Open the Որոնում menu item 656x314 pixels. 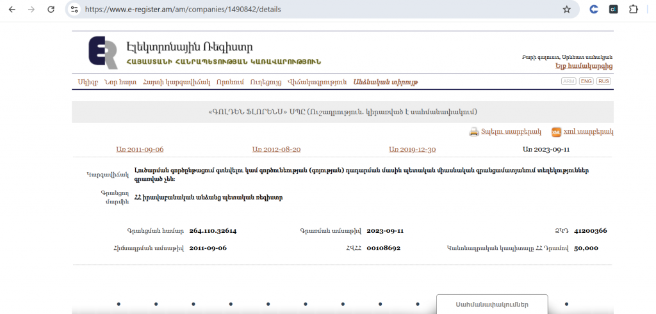229,82
